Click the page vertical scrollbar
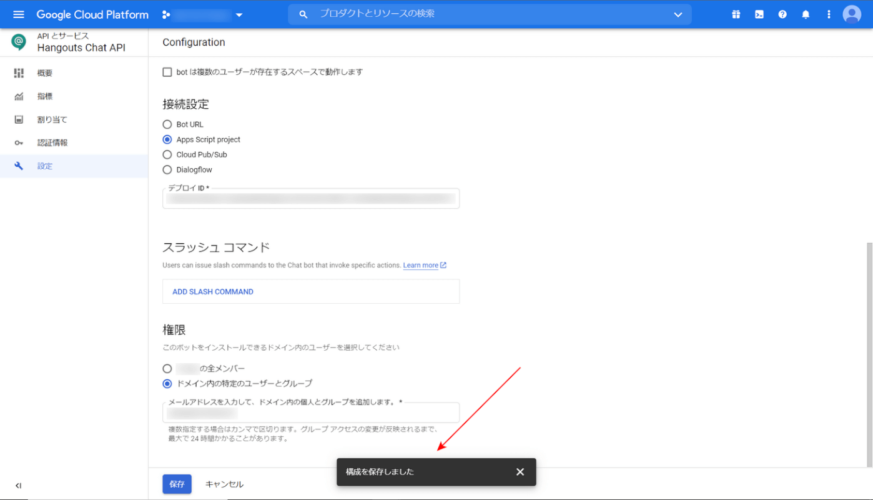The image size is (873, 500). [869, 354]
